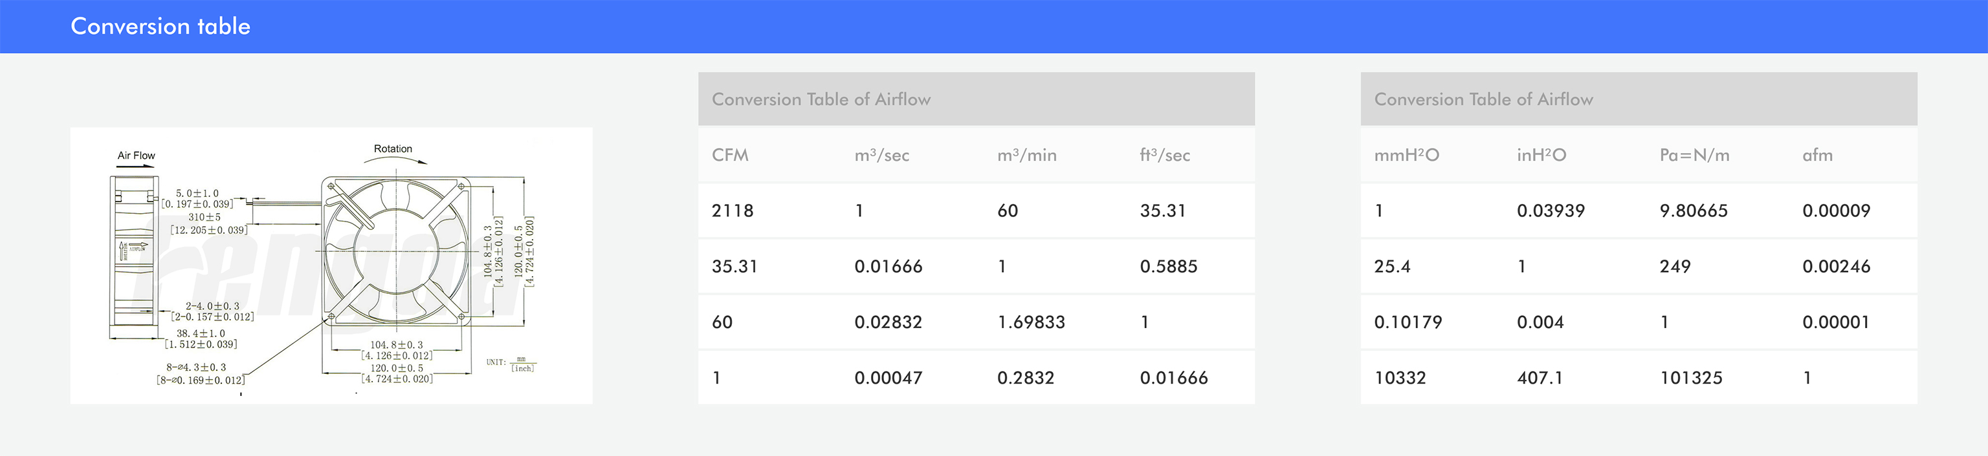The image size is (1988, 456).
Task: Click the mmH²O column header
Action: [1406, 155]
